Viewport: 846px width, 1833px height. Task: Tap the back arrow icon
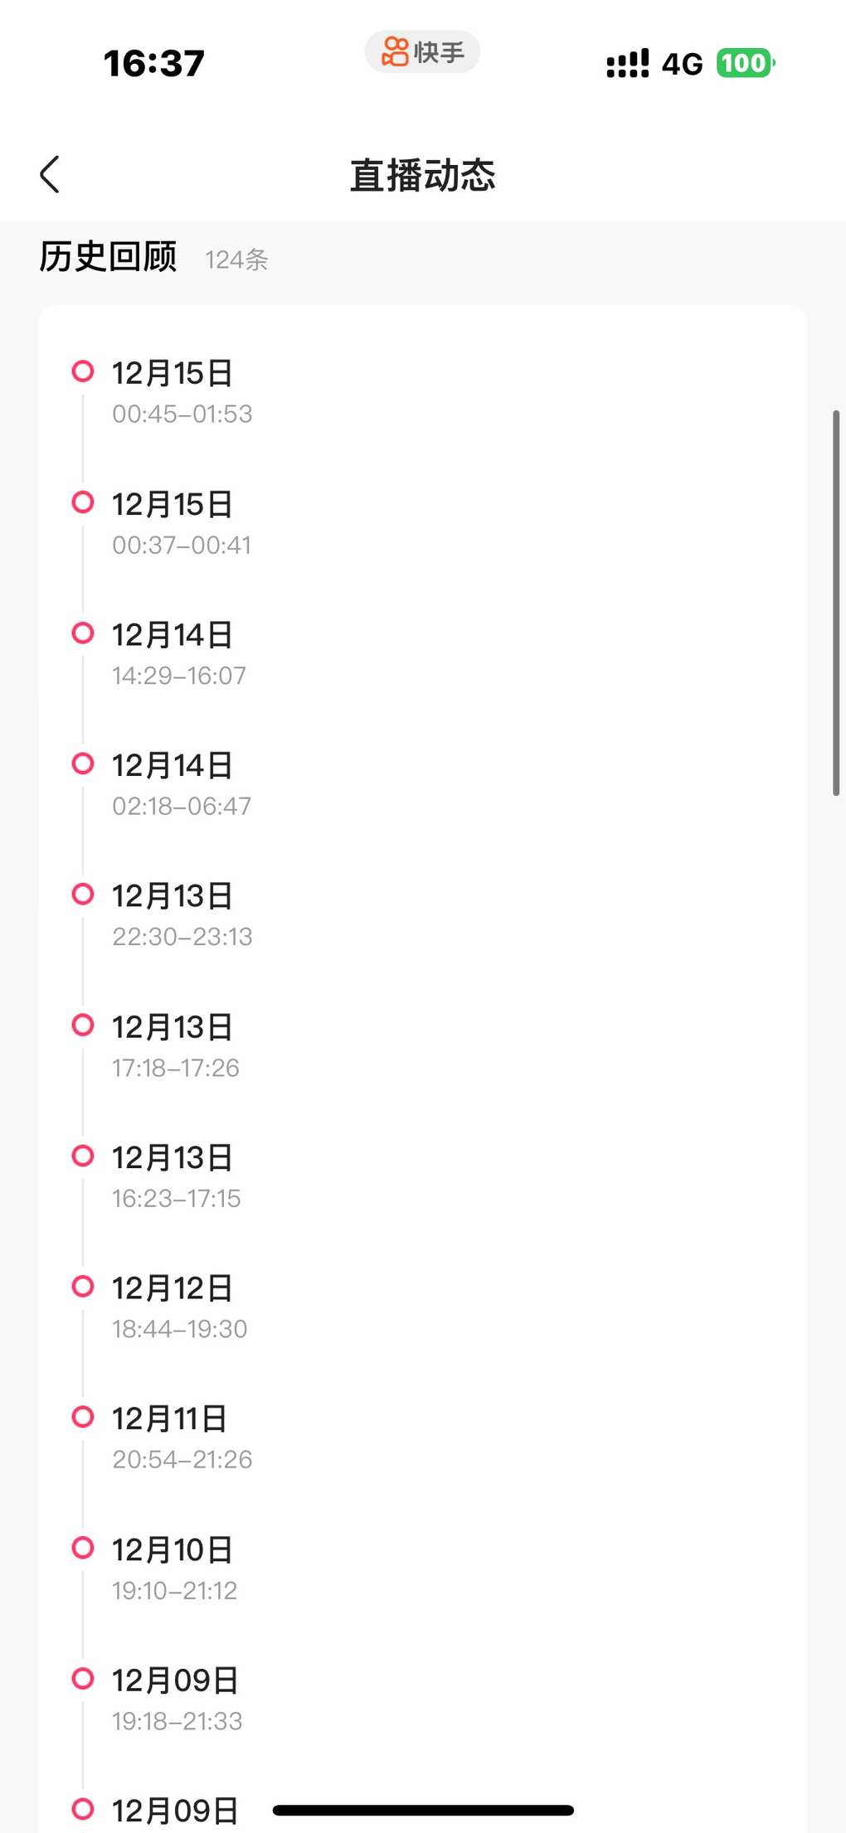point(50,174)
